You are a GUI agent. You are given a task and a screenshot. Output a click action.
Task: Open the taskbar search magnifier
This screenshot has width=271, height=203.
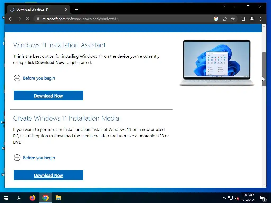[x=19, y=198]
